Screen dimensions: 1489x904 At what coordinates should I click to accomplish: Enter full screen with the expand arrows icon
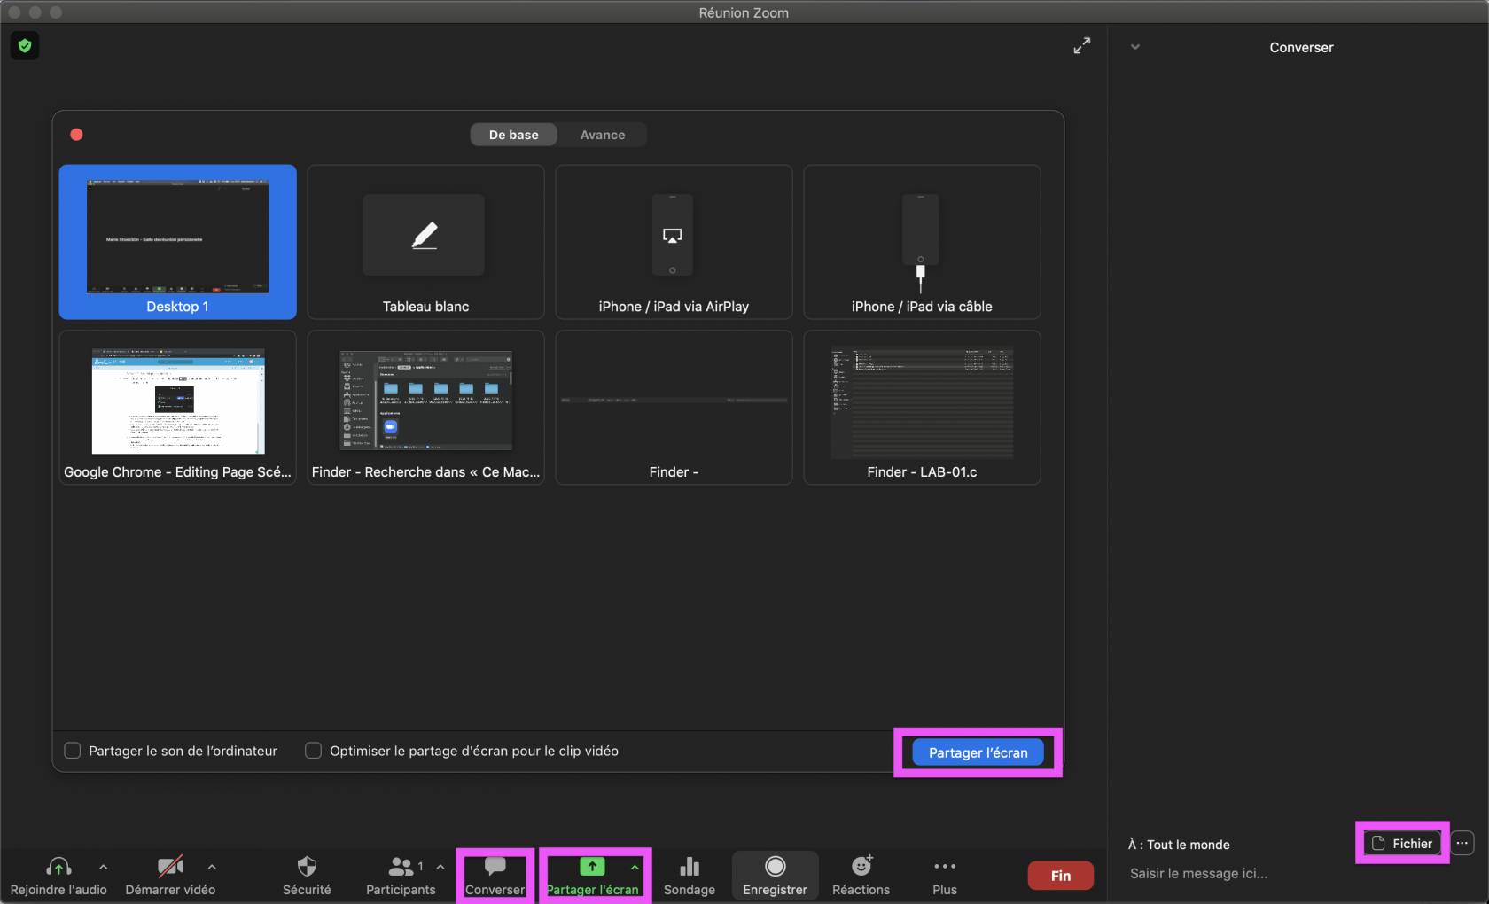tap(1081, 46)
